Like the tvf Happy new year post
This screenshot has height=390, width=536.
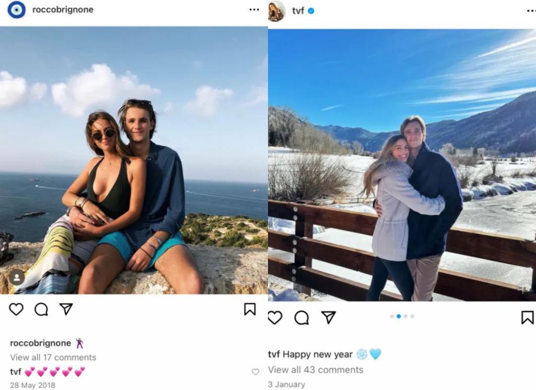275,317
